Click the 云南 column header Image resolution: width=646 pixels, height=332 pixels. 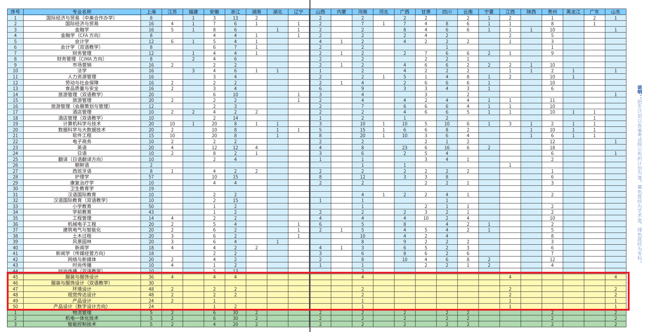pyautogui.click(x=468, y=12)
